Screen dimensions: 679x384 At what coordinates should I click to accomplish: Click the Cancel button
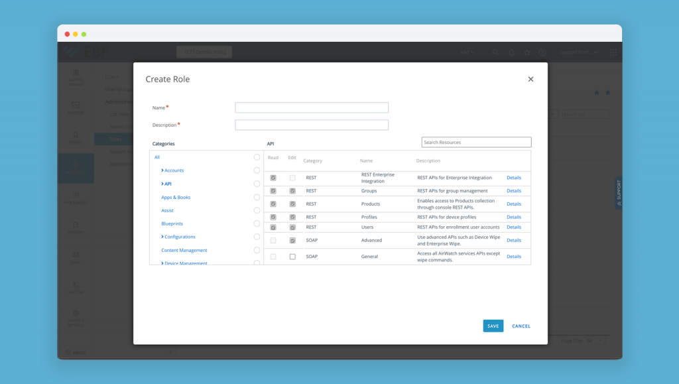click(x=521, y=326)
